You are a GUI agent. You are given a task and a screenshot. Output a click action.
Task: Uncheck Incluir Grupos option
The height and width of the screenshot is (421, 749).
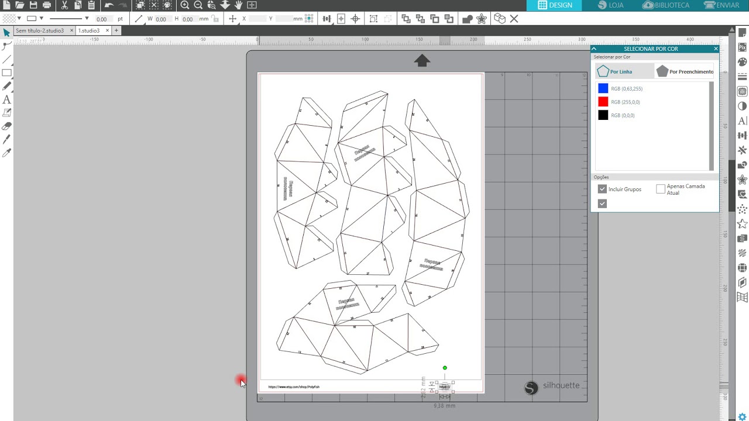(602, 189)
